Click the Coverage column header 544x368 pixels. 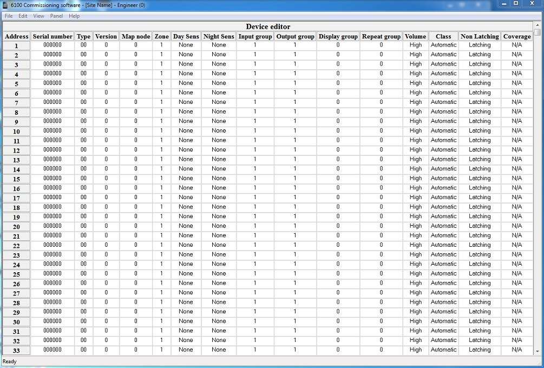click(x=517, y=36)
